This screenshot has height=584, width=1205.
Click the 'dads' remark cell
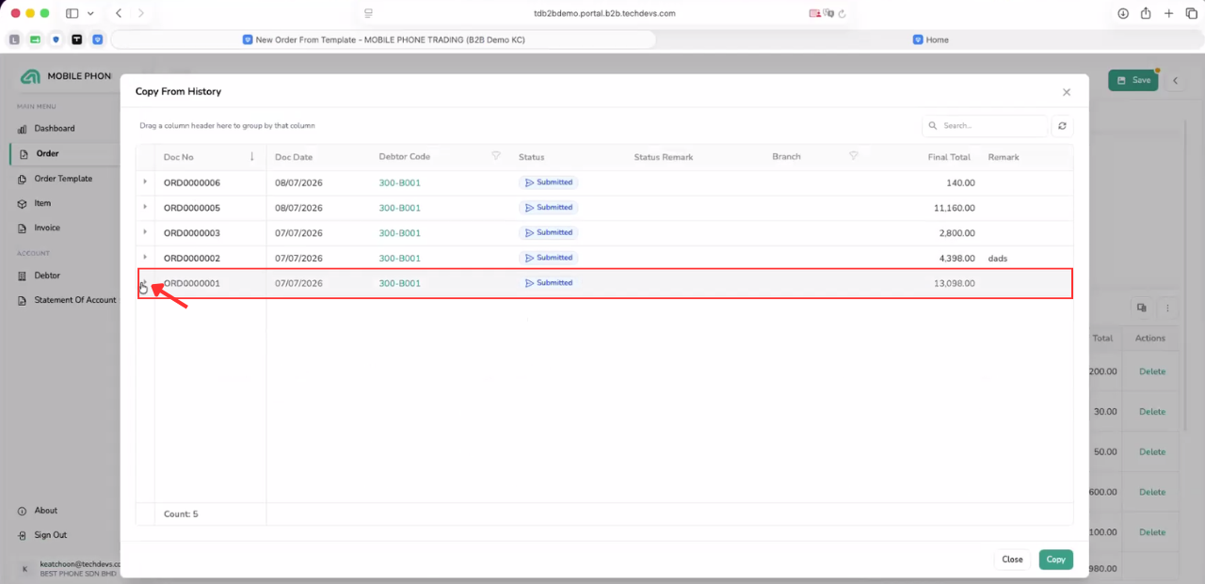click(x=997, y=258)
